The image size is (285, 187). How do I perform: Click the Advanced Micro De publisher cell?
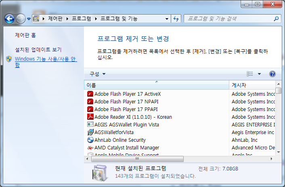click(253, 147)
